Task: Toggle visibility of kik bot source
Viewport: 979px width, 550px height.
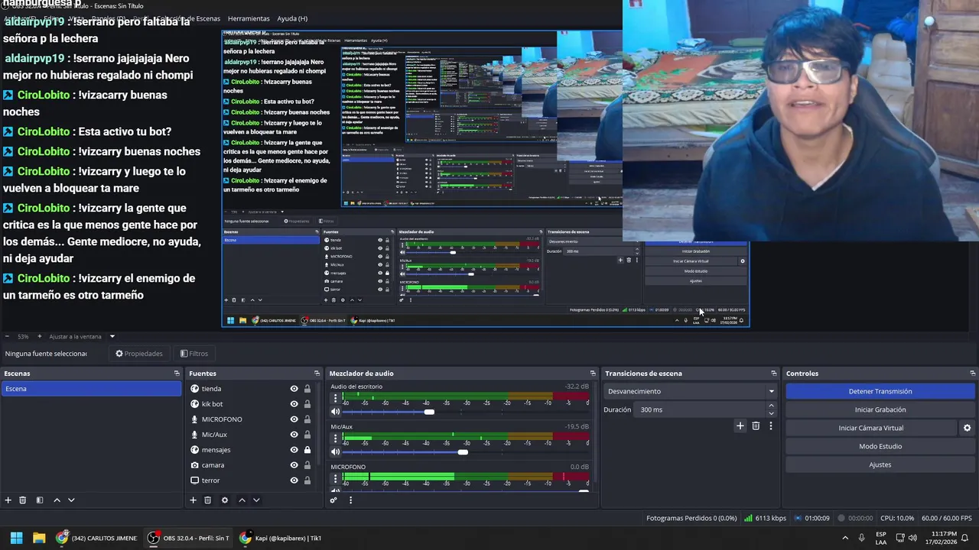Action: (x=294, y=404)
